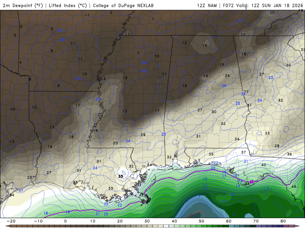Click the '-20' label on the color scale

(x=11, y=221)
